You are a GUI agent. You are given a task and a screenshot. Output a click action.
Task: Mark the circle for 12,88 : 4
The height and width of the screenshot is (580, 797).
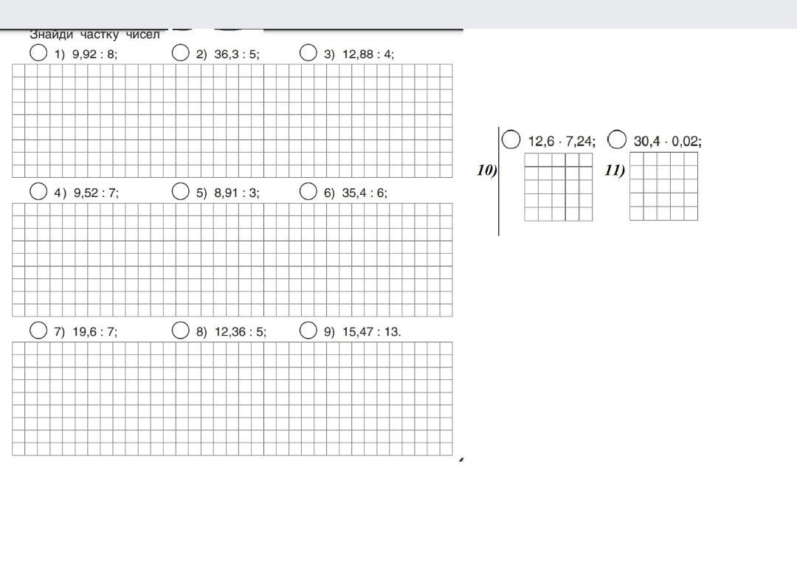[308, 52]
